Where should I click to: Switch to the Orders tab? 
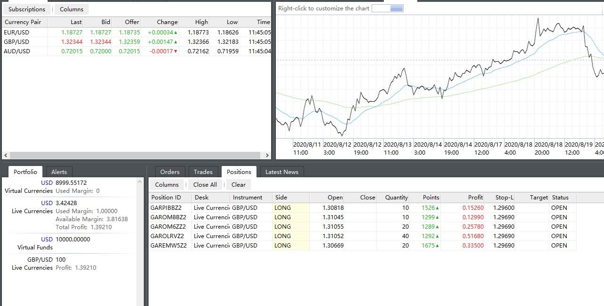pyautogui.click(x=170, y=172)
